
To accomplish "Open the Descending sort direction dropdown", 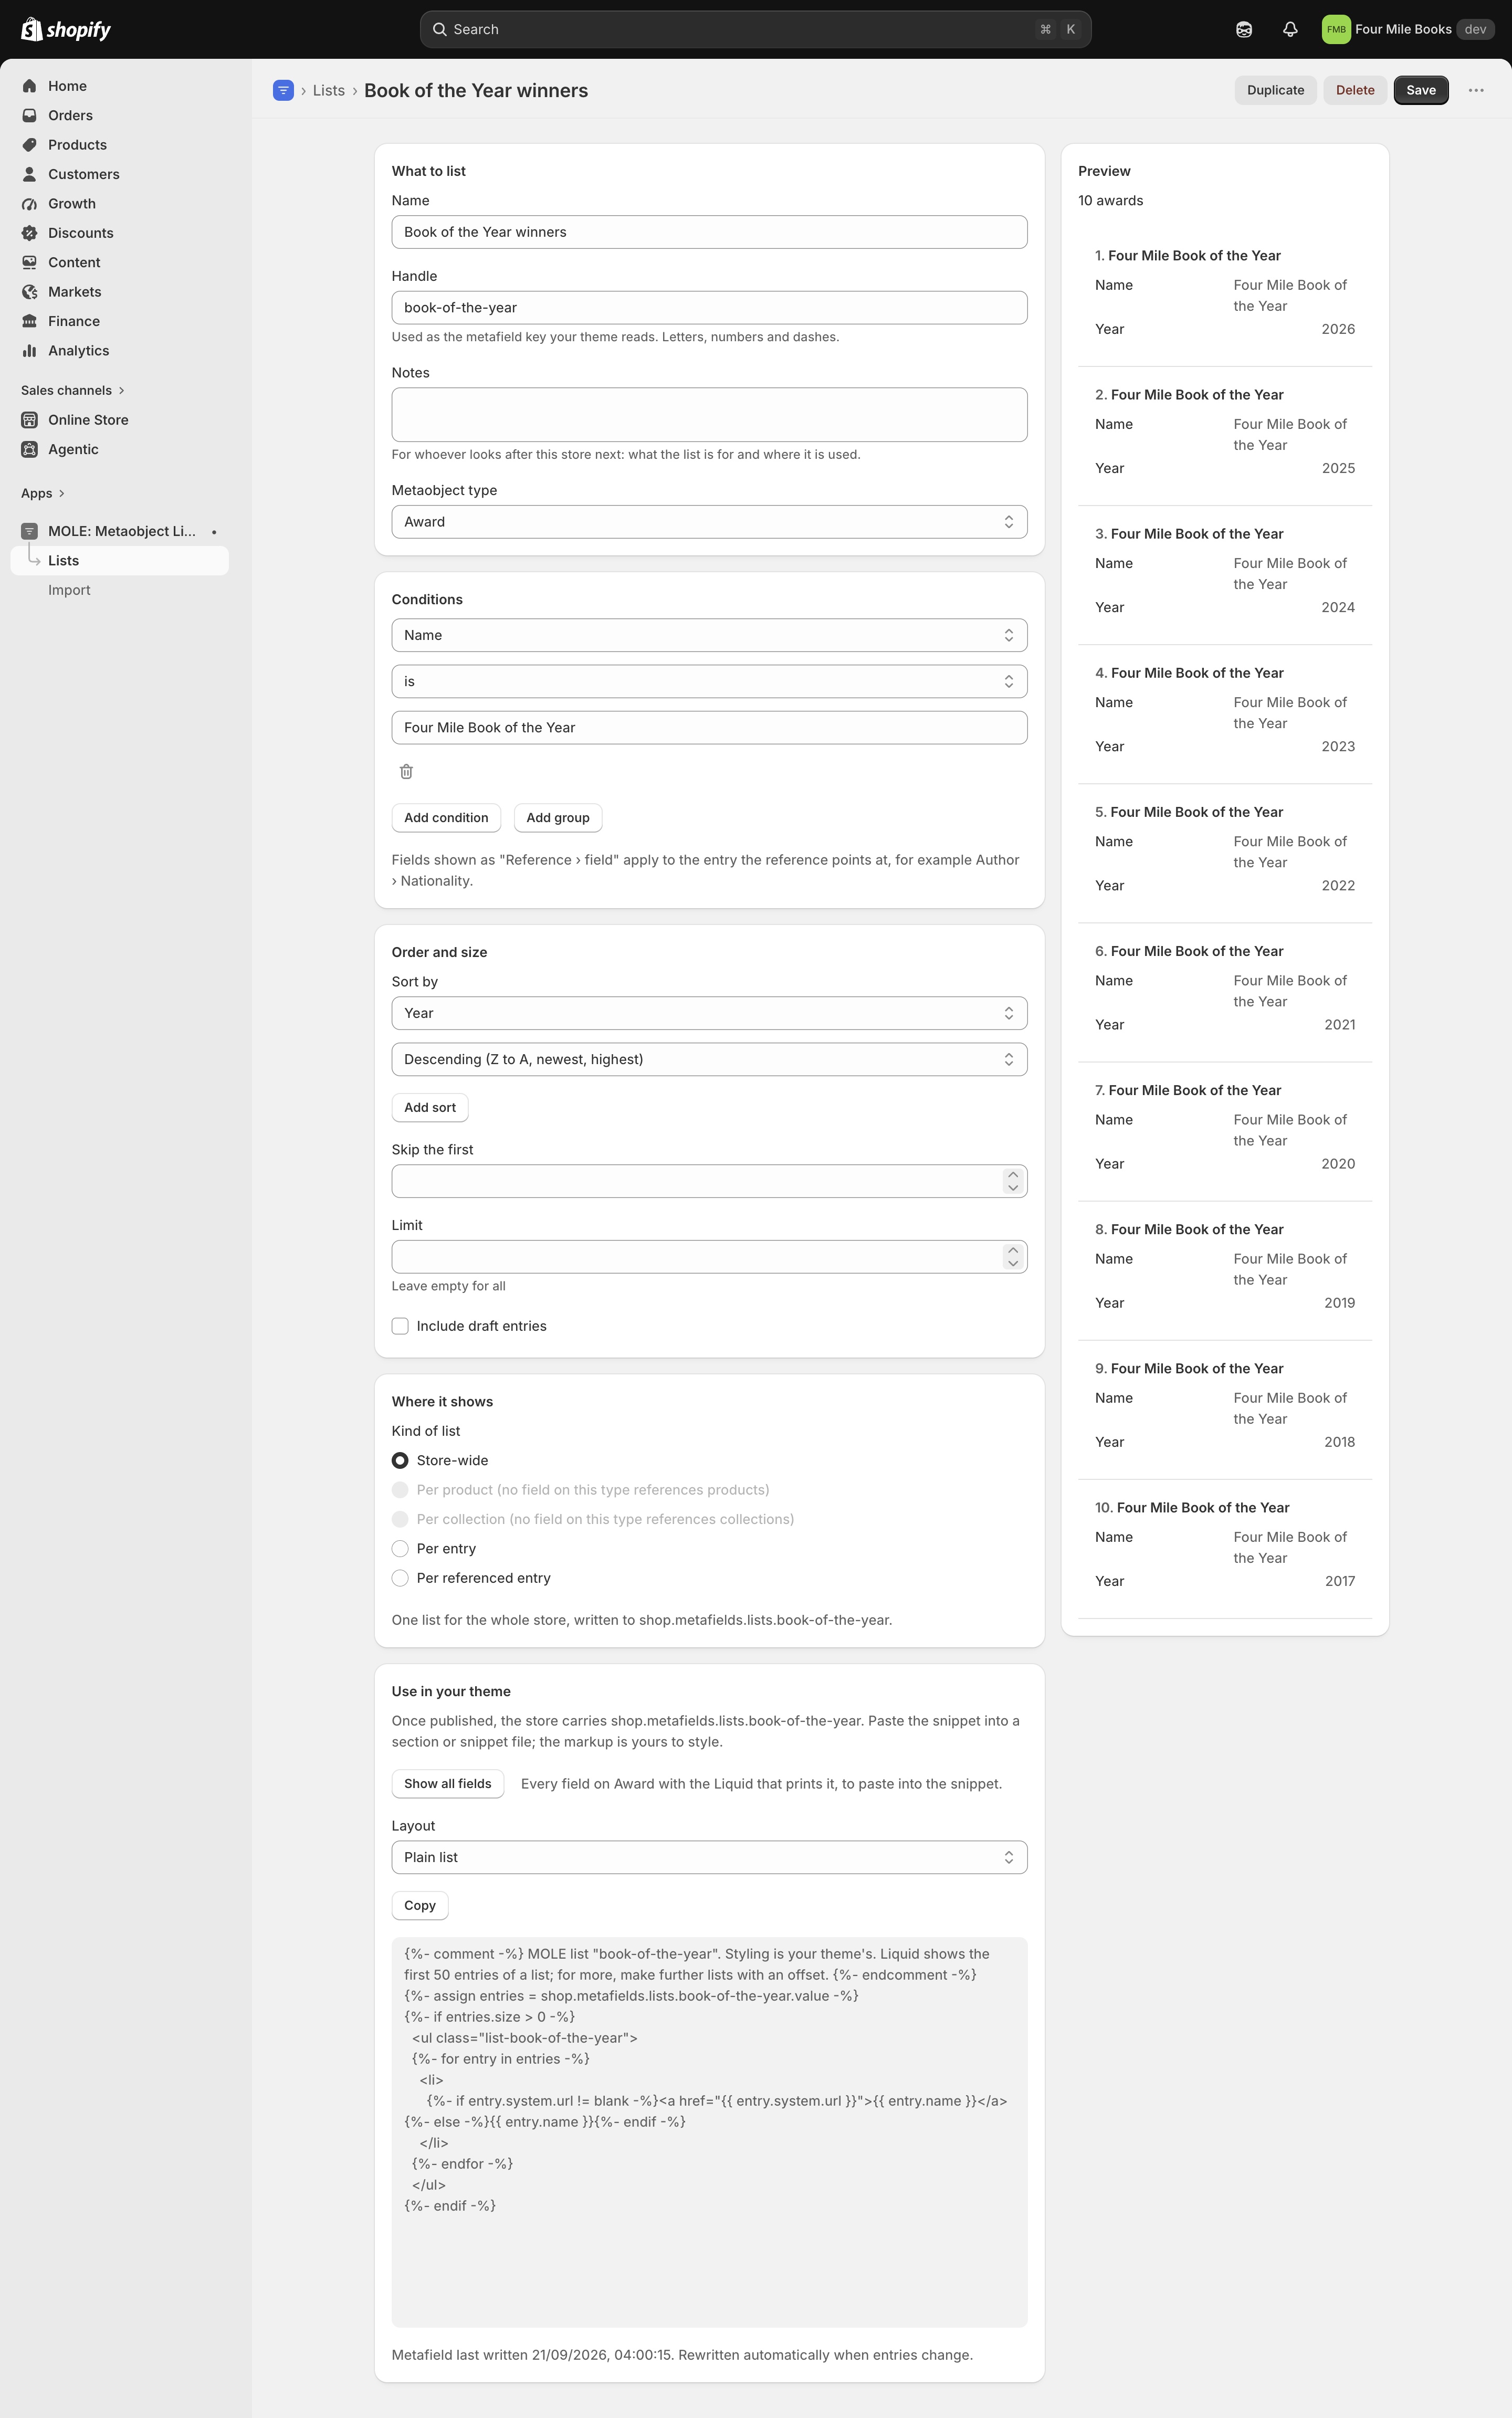I will 709,1059.
